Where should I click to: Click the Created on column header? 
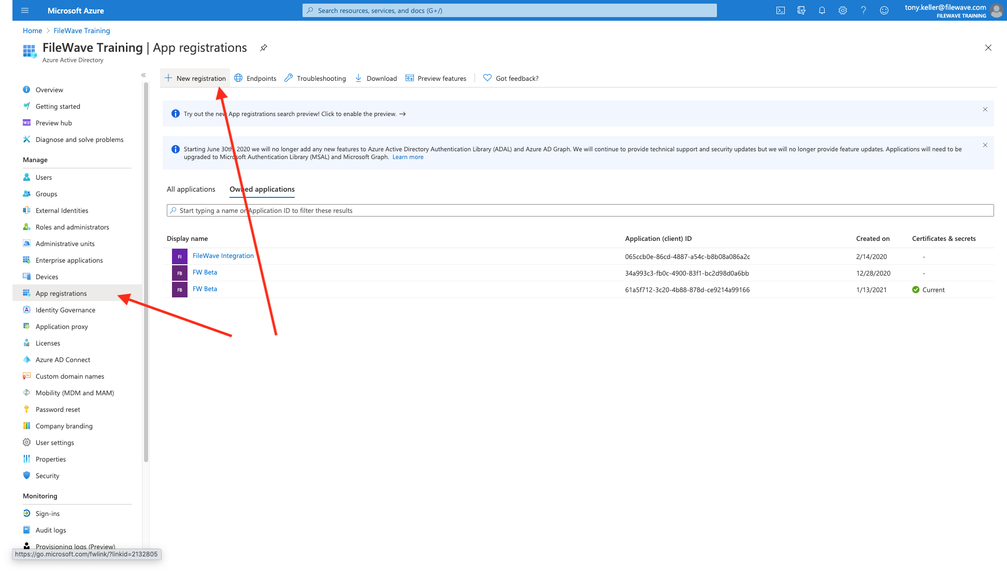[x=873, y=239]
